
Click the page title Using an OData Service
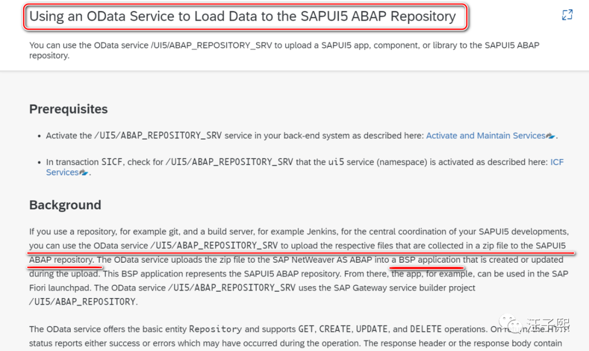tap(243, 16)
